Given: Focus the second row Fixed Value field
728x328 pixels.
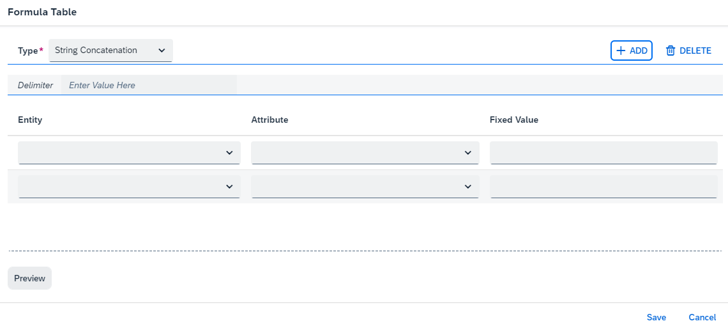Looking at the screenshot, I should tap(603, 187).
